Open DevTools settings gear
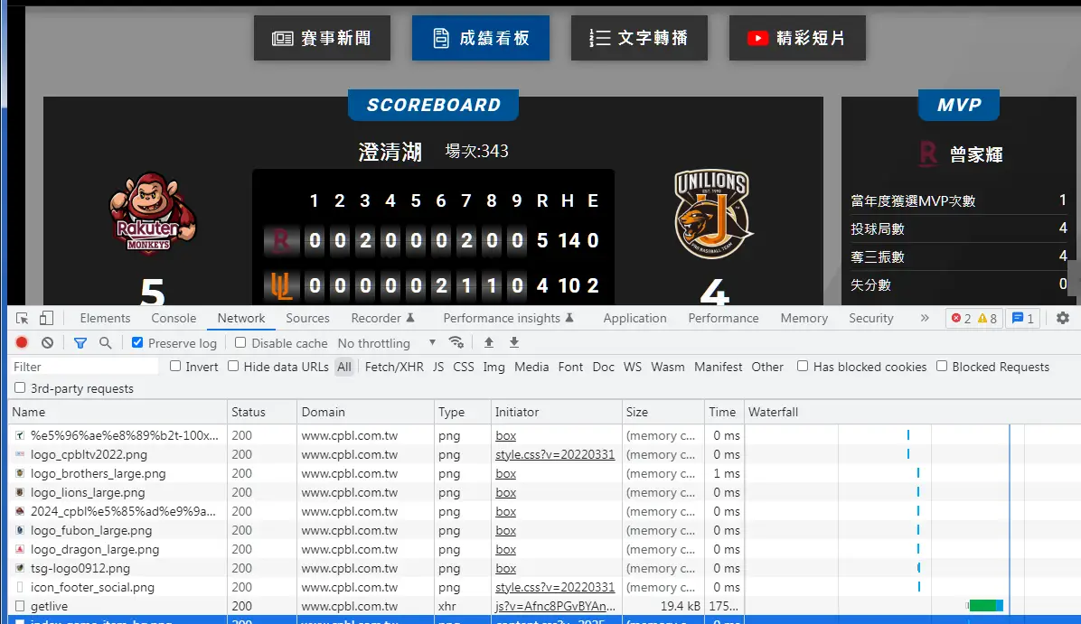The height and width of the screenshot is (624, 1081). (1063, 319)
